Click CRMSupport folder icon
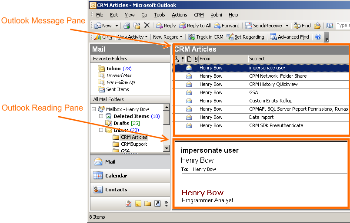 116,144
